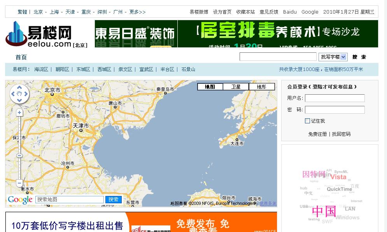Select 东城区 district link
Screen dimensions: 387x232
click(x=83, y=69)
